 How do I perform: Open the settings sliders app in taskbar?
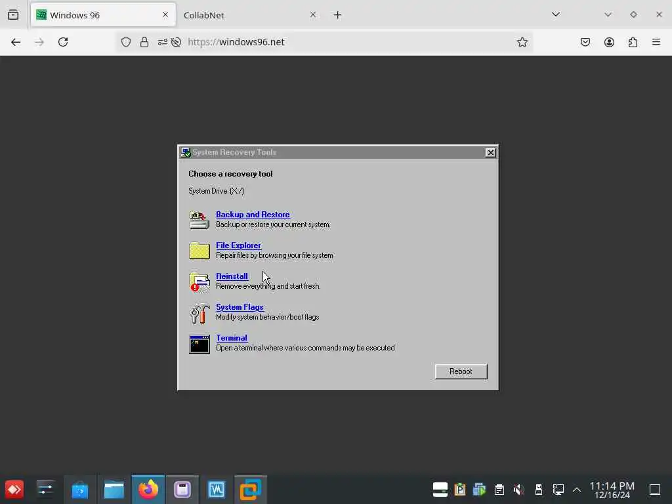tap(45, 489)
